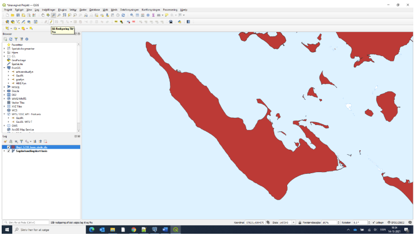The image size is (415, 236).
Task: Expand the Hjem node in Browser
Action: coord(4,53)
